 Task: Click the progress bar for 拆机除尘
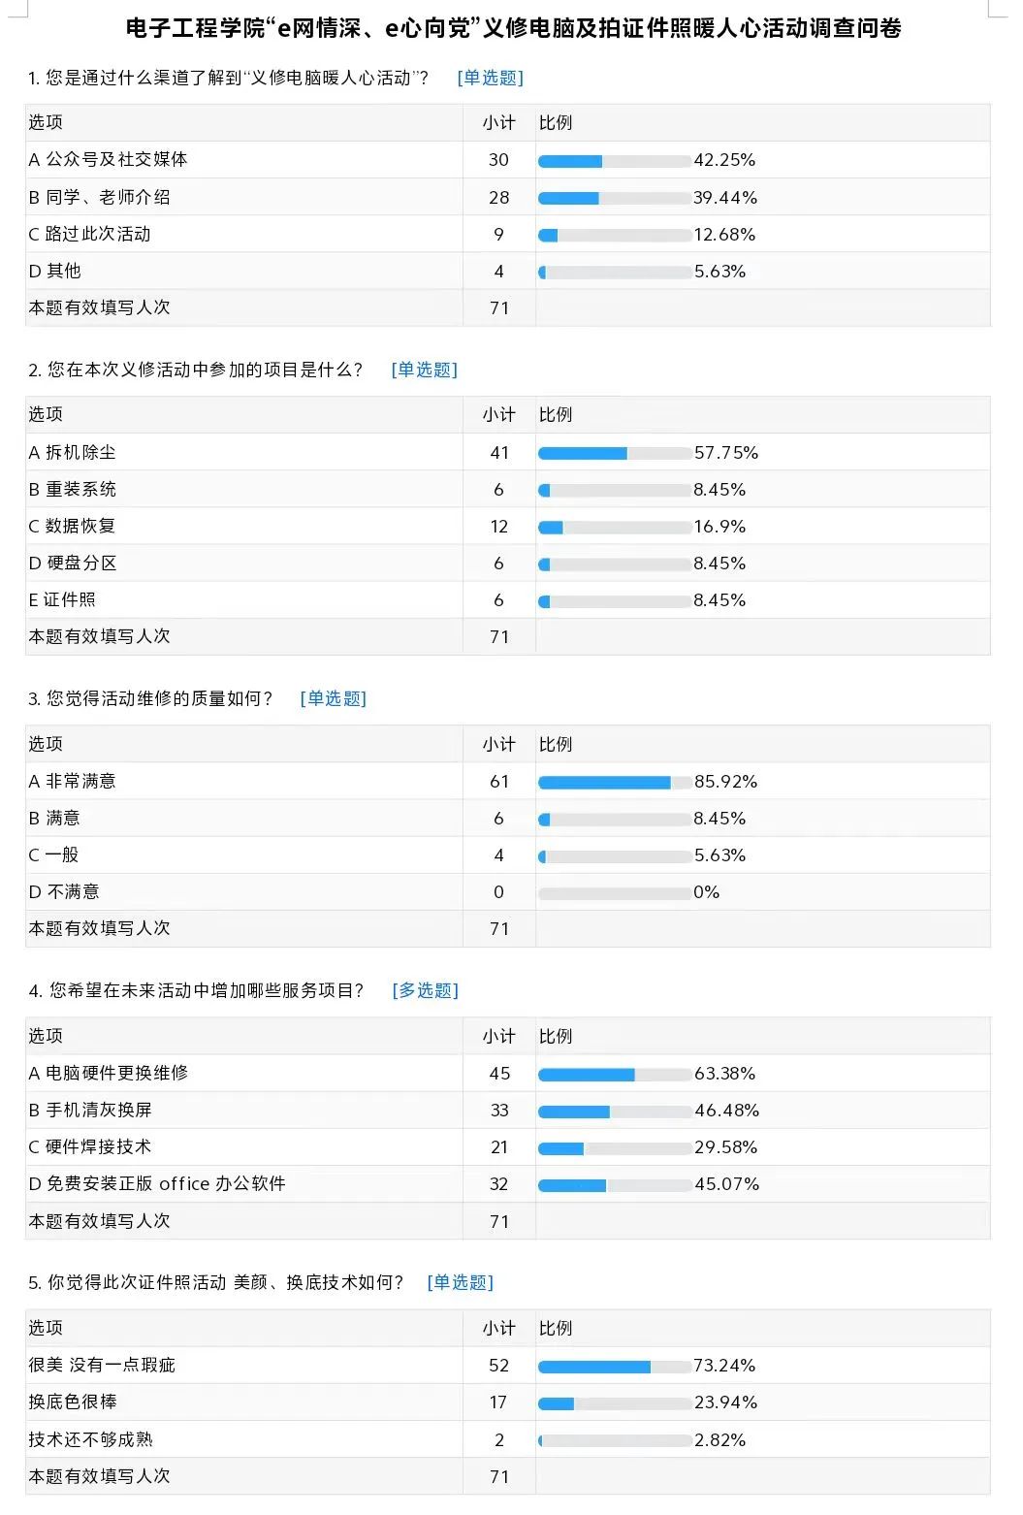coord(614,453)
